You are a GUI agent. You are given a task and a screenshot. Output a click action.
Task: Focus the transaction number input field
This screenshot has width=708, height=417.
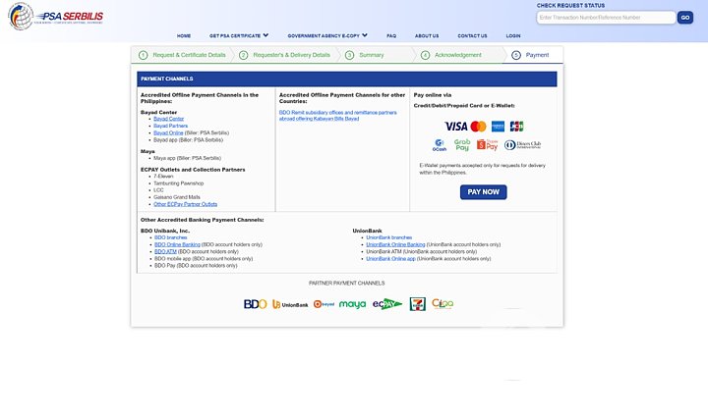pos(606,18)
